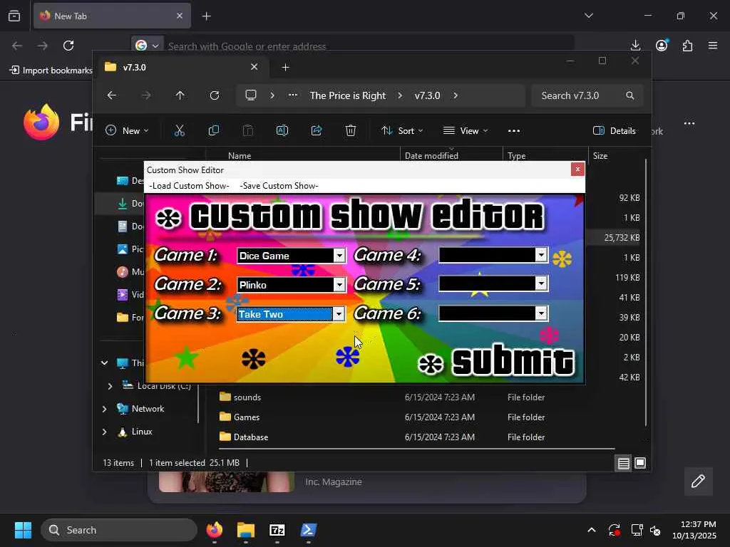Click the Paste icon in File Explorer toolbar
This screenshot has width=730, height=547.
tap(248, 131)
